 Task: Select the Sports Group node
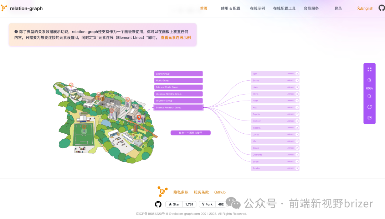click(178, 74)
